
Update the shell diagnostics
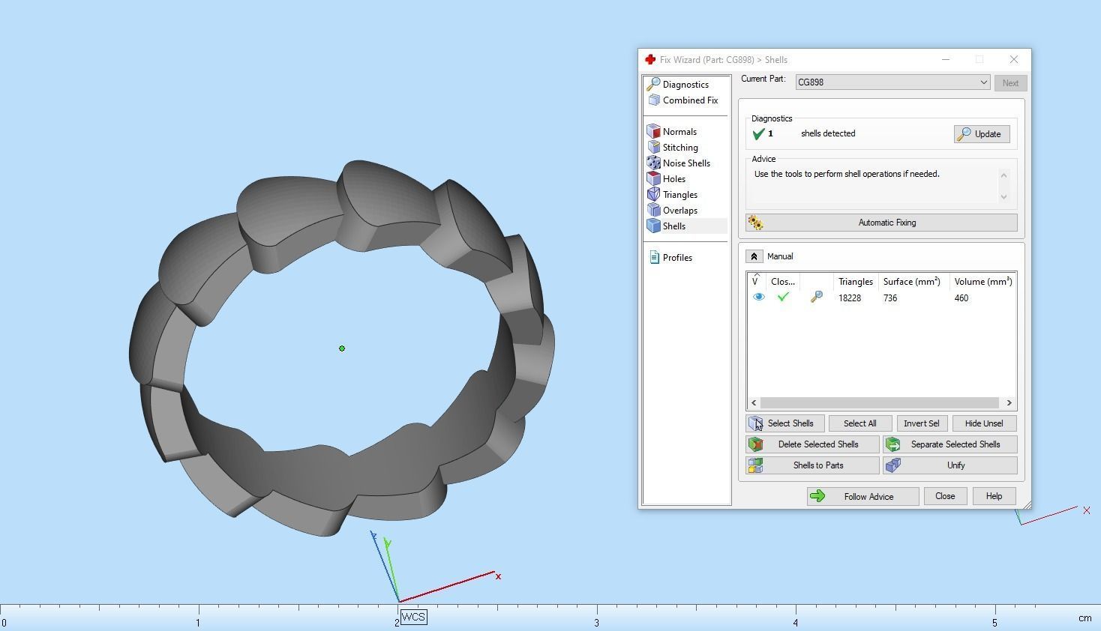click(x=981, y=134)
